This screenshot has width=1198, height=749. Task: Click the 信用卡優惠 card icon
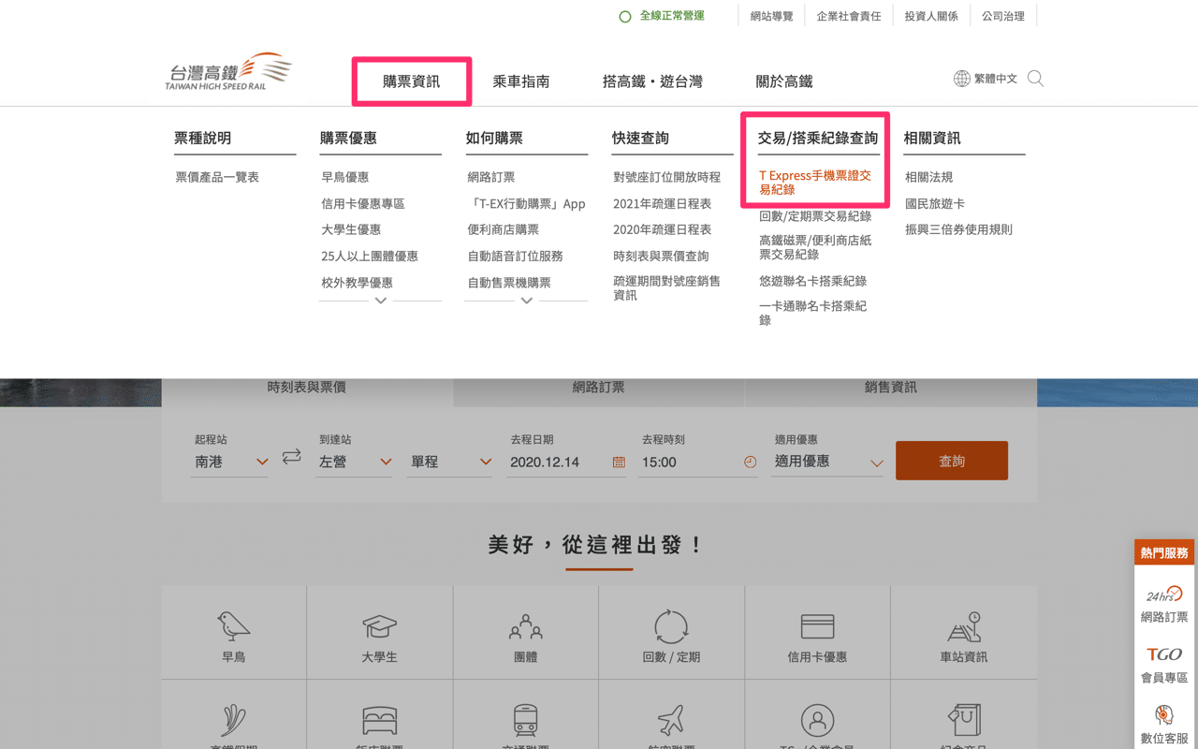tap(817, 626)
